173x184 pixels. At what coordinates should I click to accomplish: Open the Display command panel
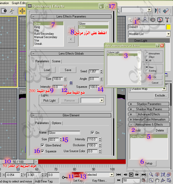160,20
